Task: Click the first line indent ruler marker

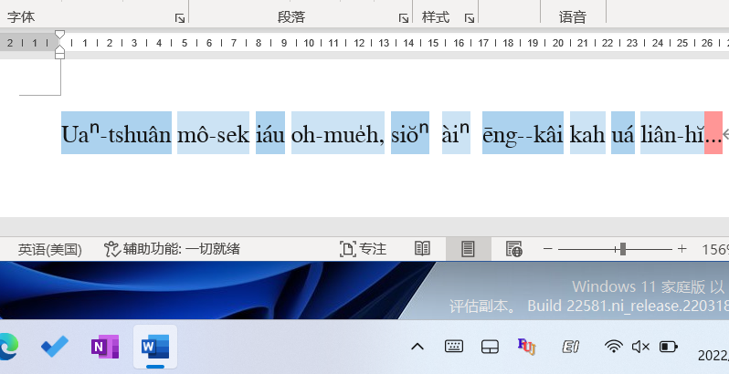Action: tap(60, 35)
